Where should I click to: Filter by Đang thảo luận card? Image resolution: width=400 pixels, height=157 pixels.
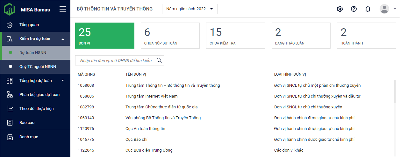pyautogui.click(x=301, y=36)
